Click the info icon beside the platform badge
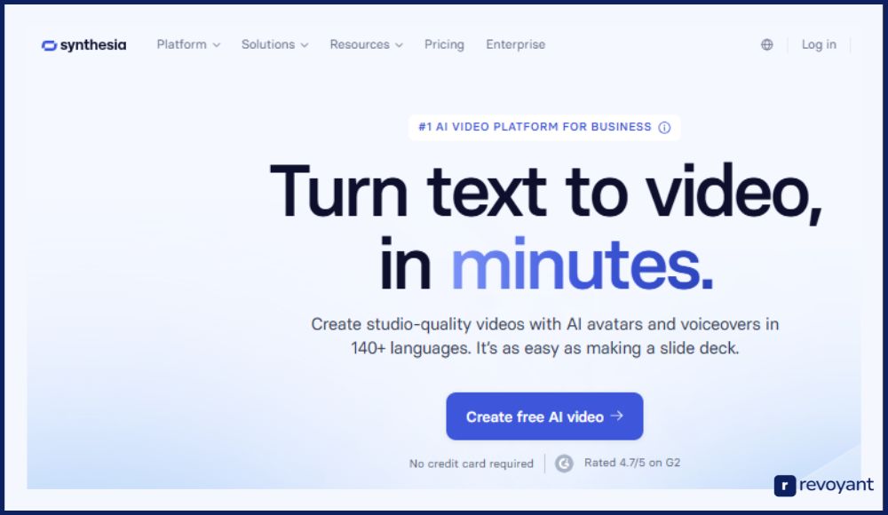The height and width of the screenshot is (515, 888). [x=664, y=128]
